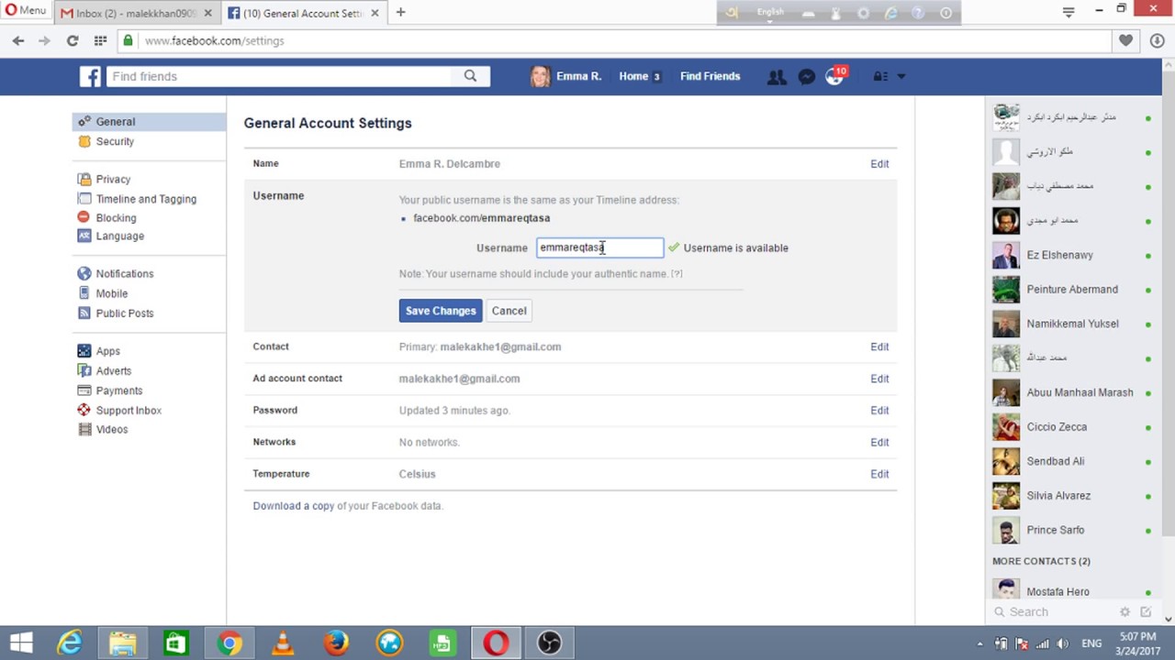This screenshot has width=1175, height=660.
Task: Open a new browser tab with plus
Action: point(400,12)
